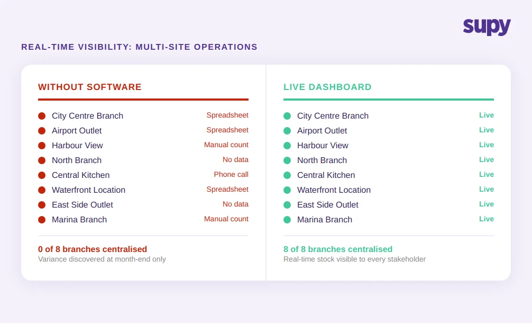Click Spreadsheet status for City Centre Branch
Image resolution: width=532 pixels, height=323 pixels.
coord(227,115)
